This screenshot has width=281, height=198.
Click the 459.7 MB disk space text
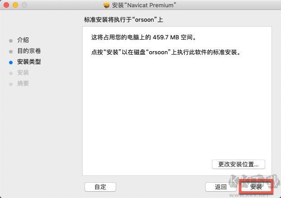tap(166, 38)
